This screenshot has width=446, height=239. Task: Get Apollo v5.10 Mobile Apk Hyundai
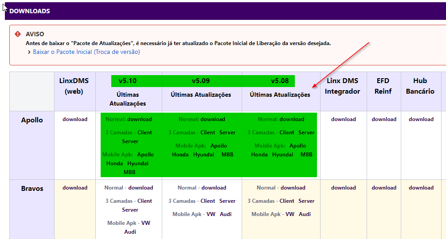pyautogui.click(x=138, y=163)
